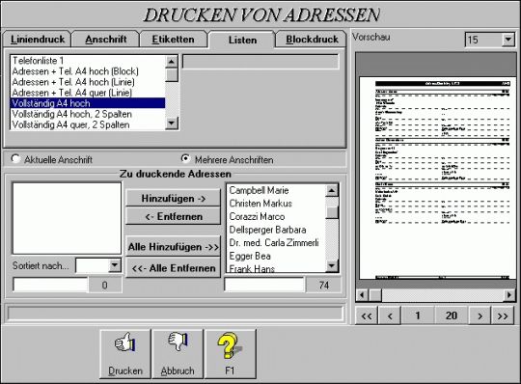
Task: Go to first preview page with << button
Action: point(367,315)
